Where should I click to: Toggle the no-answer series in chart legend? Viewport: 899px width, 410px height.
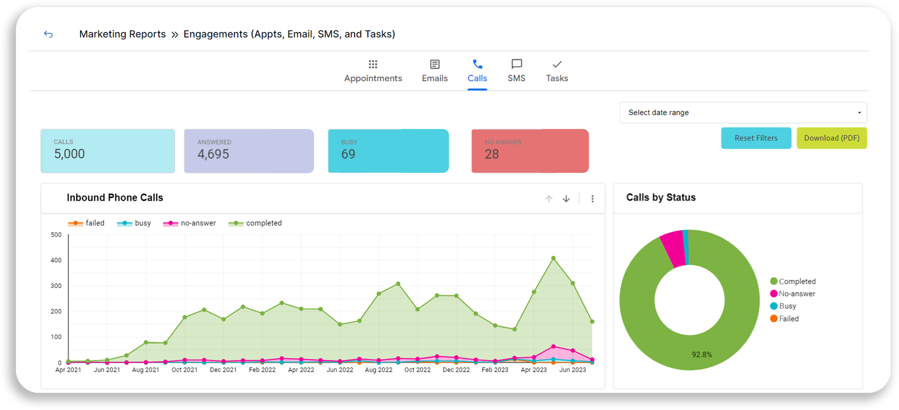point(189,223)
